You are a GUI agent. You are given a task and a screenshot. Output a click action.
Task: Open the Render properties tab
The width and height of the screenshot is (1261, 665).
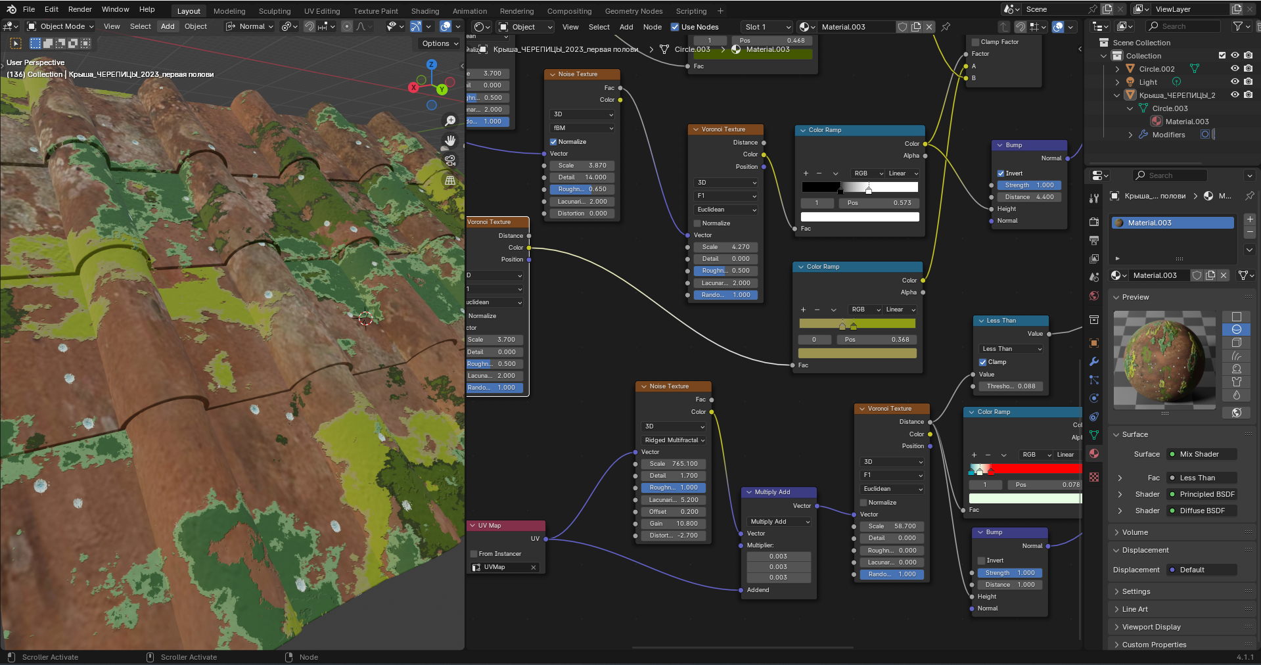click(1094, 222)
